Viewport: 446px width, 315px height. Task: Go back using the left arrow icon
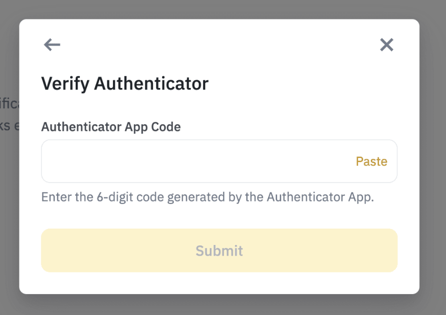click(x=52, y=45)
